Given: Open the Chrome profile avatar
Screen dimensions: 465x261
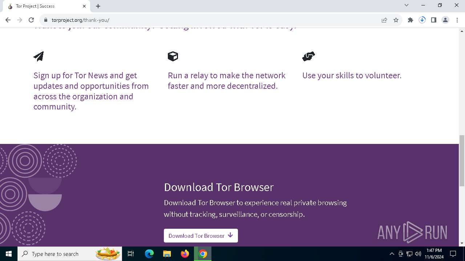Looking at the screenshot, I should point(445,20).
